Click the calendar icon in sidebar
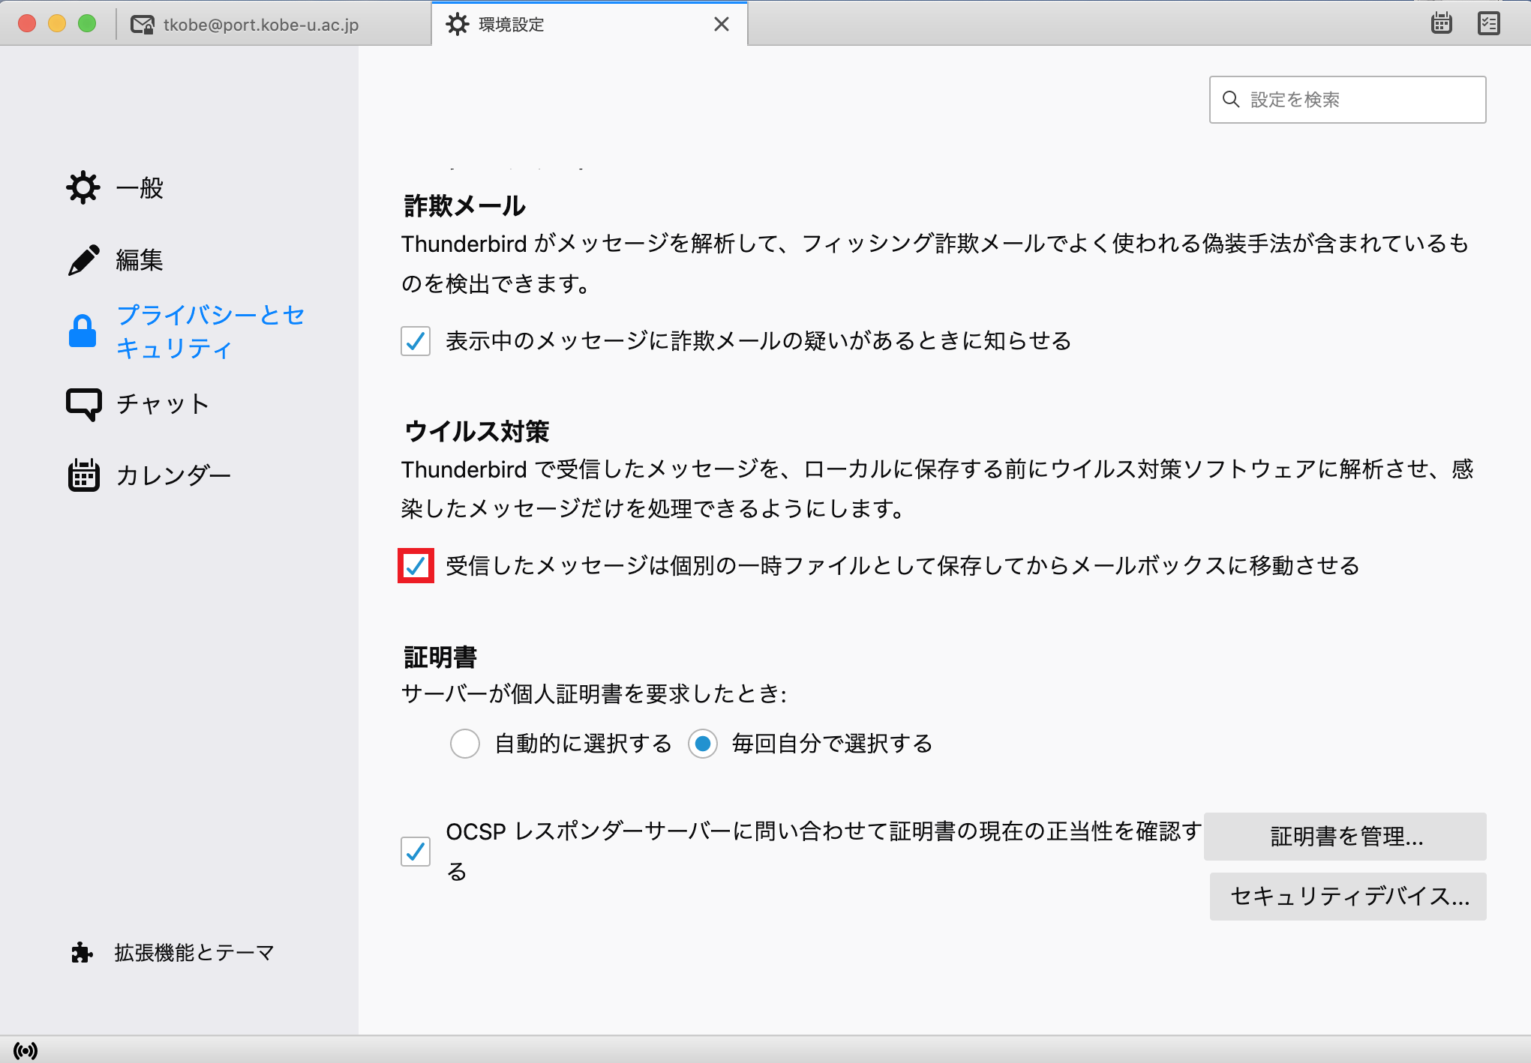The image size is (1531, 1063). 83,475
